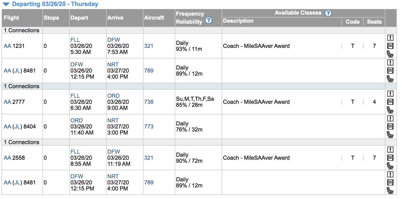This screenshot has height=199, width=402.
Task: Open the details list icon for AA 1231
Action: pyautogui.click(x=390, y=46)
